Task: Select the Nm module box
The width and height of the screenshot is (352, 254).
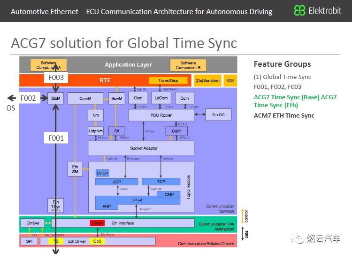Action: pos(96,115)
